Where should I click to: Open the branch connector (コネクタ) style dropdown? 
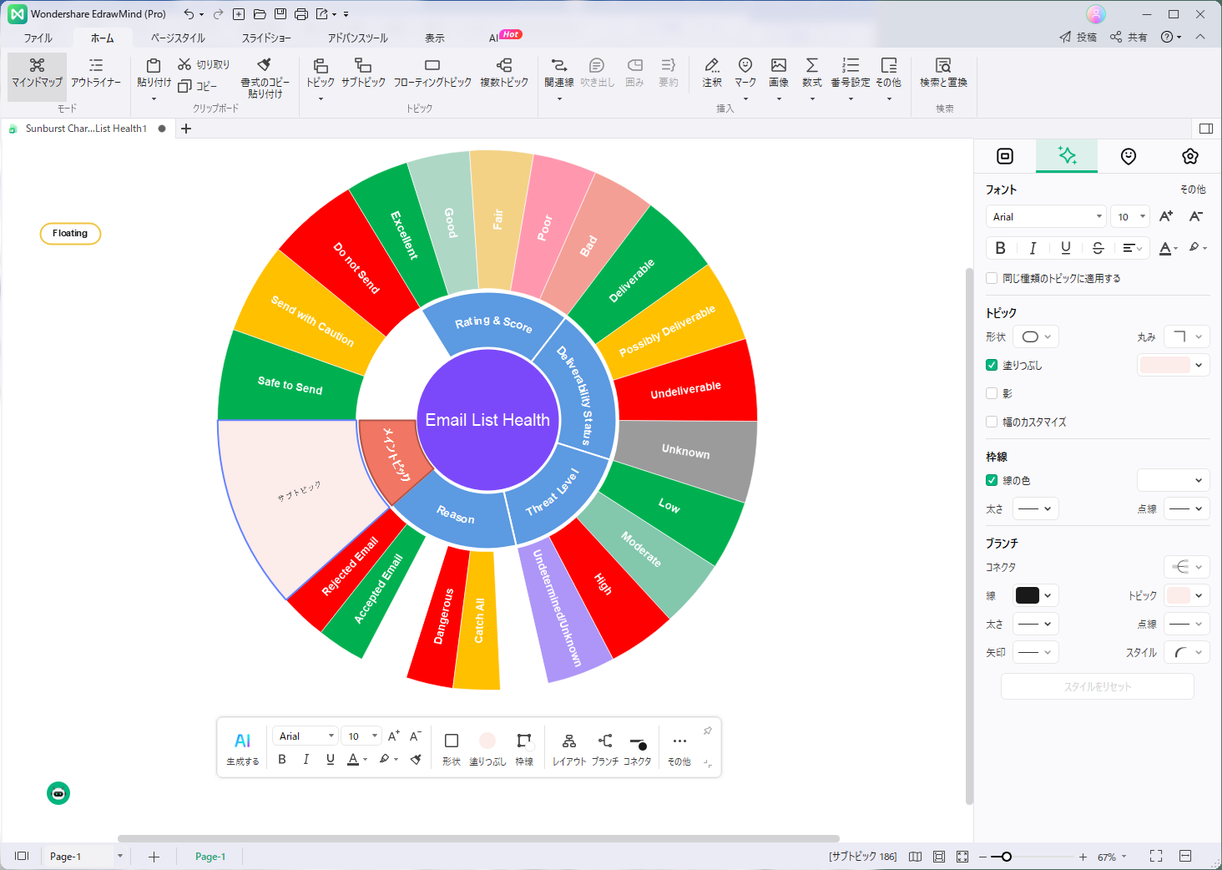coord(1186,567)
